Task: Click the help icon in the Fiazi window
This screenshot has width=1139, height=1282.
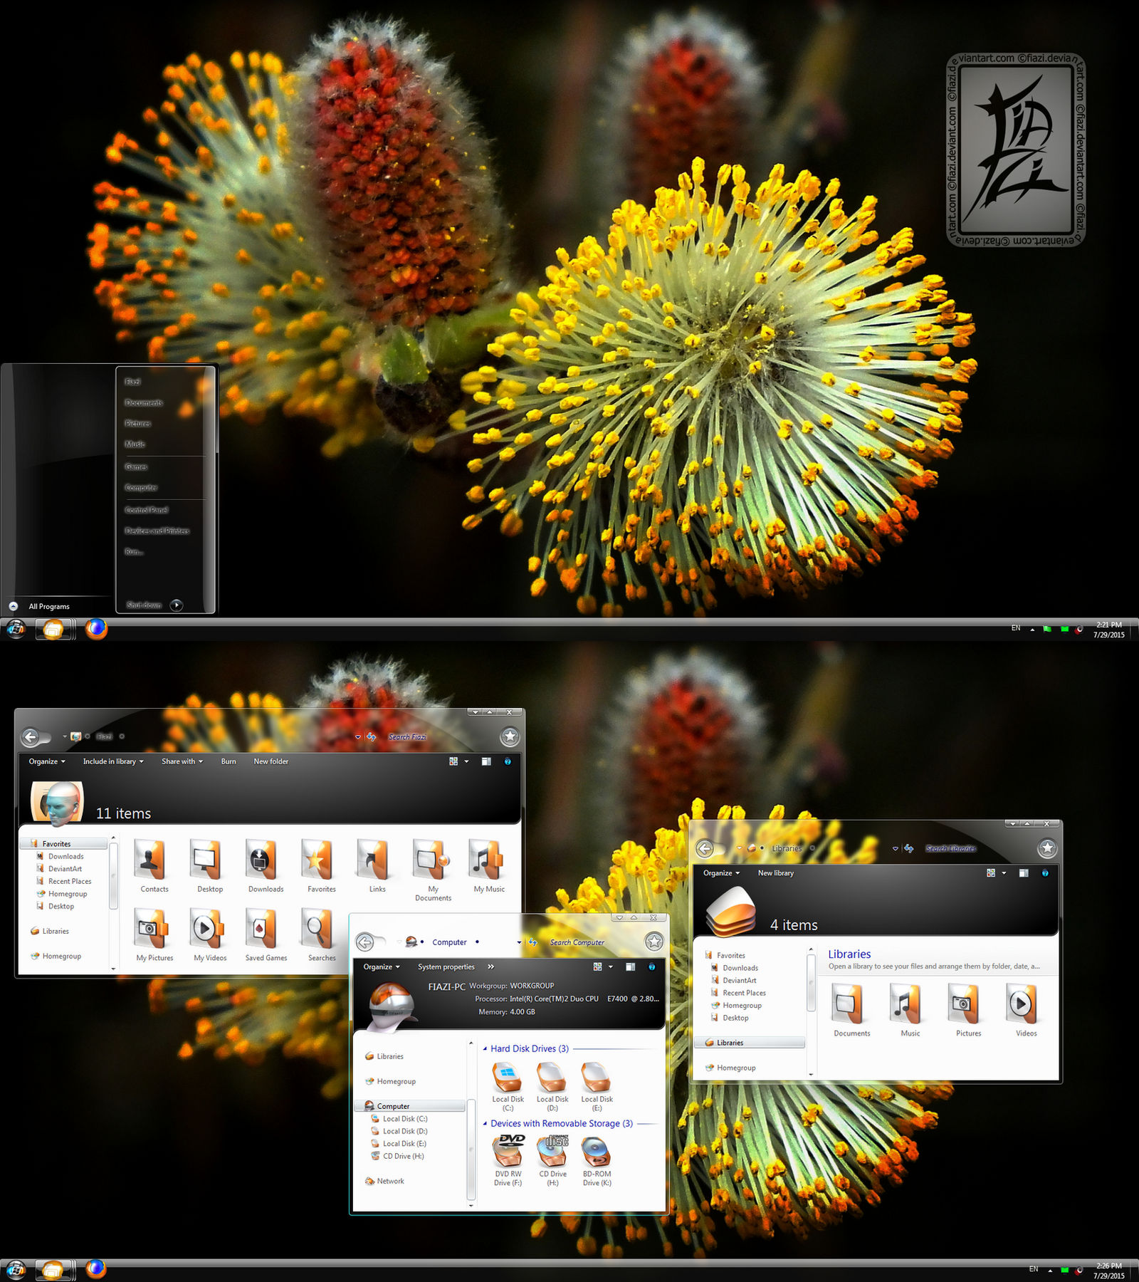Action: (508, 761)
